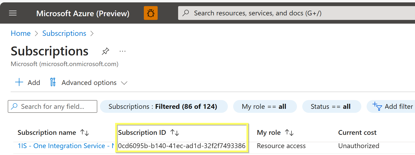Open the hamburger portal menu
This screenshot has height=155, width=415.
coord(13,13)
